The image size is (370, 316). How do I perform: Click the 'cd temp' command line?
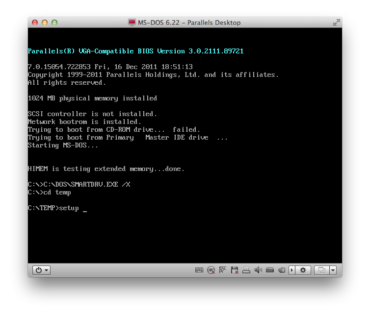coord(50,193)
